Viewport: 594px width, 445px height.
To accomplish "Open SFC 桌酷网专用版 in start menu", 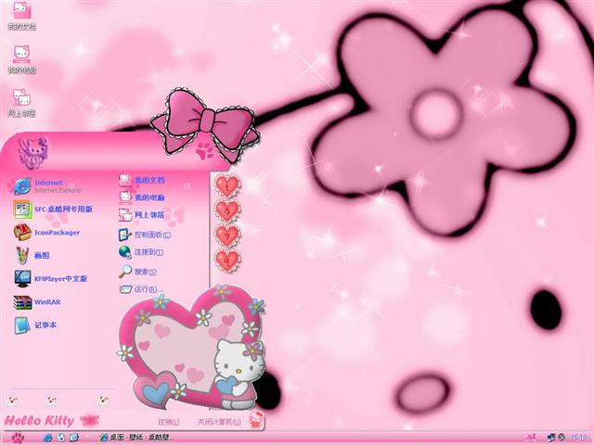I will pyautogui.click(x=53, y=210).
